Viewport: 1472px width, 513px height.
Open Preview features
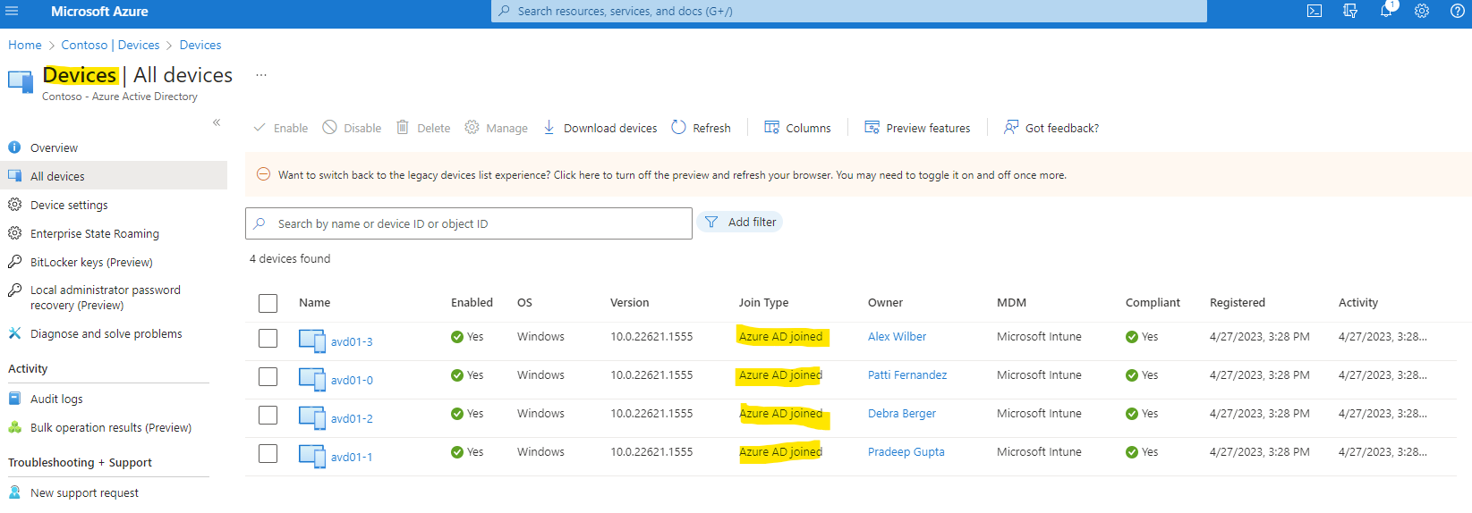click(x=917, y=128)
